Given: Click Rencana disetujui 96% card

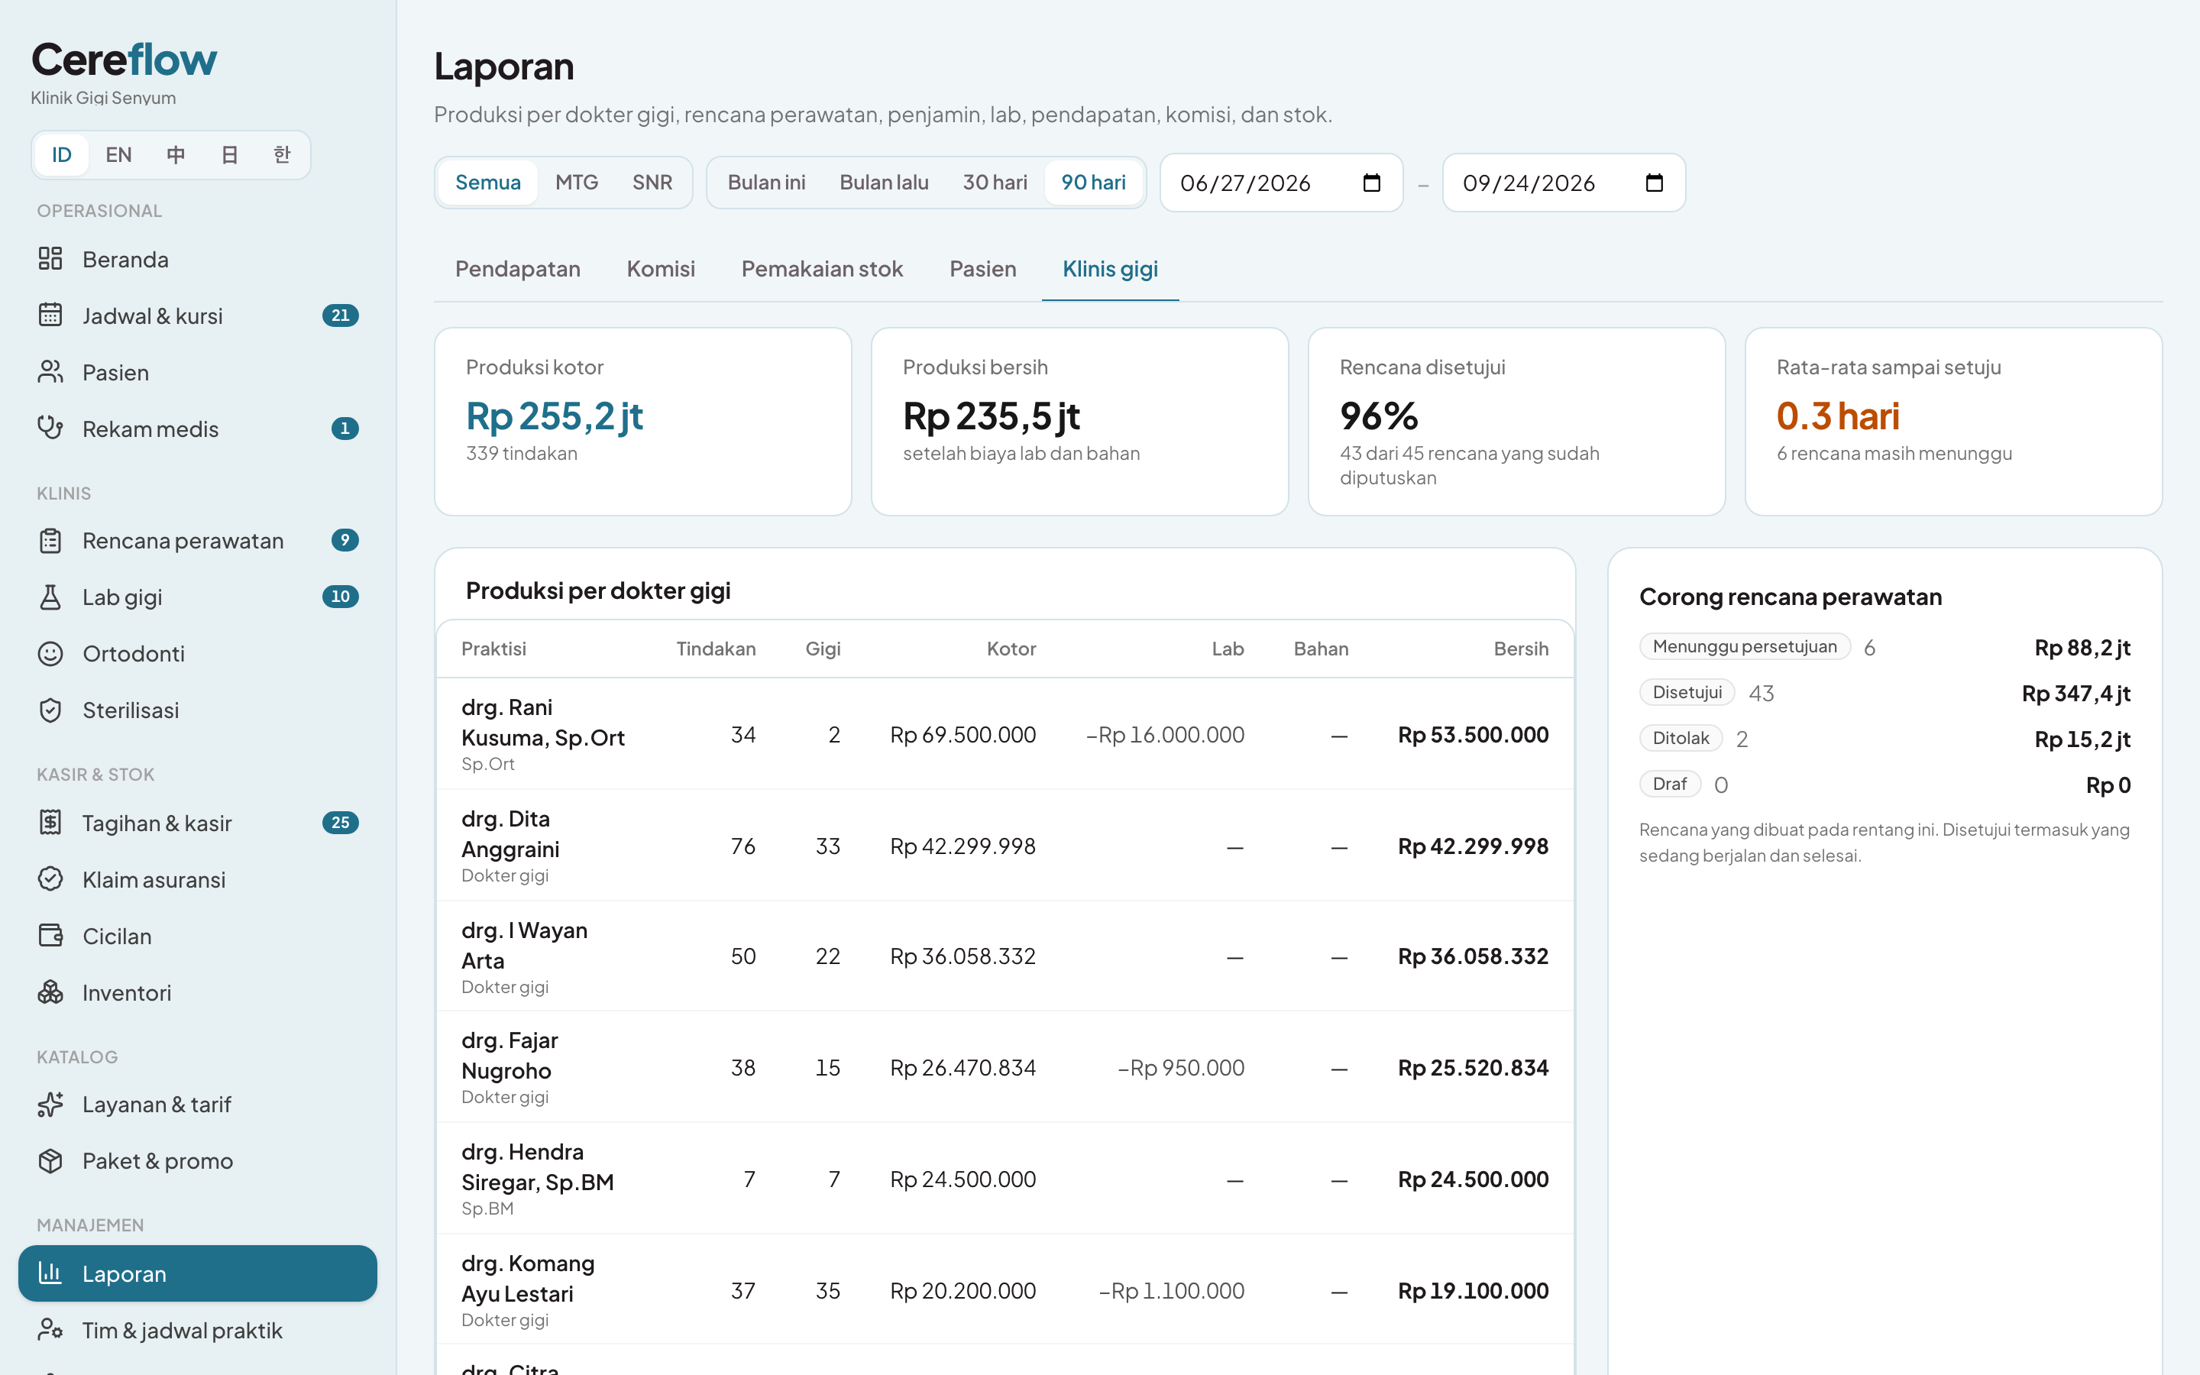Looking at the screenshot, I should [x=1516, y=421].
